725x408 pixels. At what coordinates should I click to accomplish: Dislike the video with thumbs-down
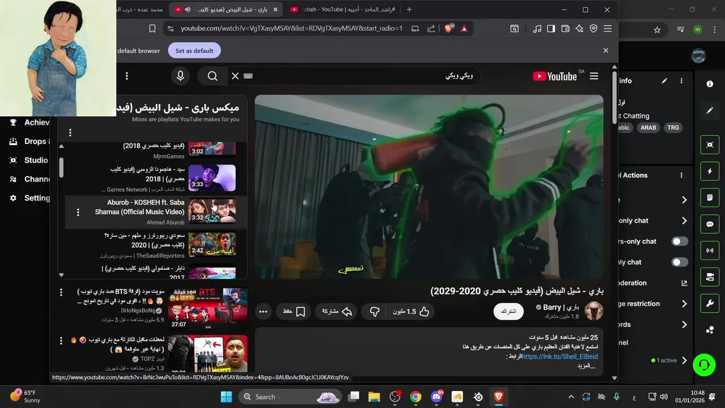(374, 311)
